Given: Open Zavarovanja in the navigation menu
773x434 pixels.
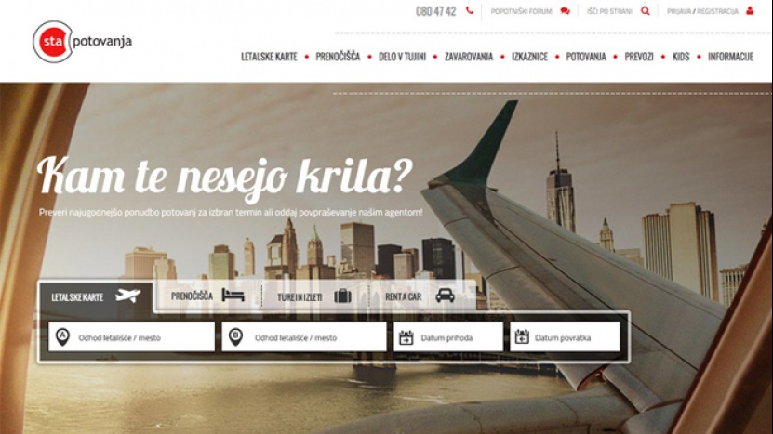Looking at the screenshot, I should (469, 57).
